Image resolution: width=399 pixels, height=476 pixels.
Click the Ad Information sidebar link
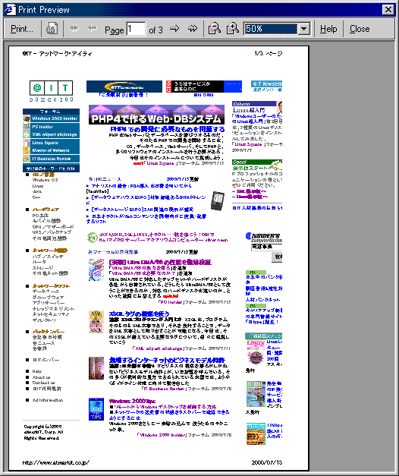48,400
